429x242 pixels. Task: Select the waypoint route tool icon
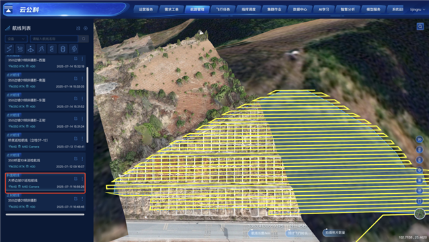coord(9,49)
